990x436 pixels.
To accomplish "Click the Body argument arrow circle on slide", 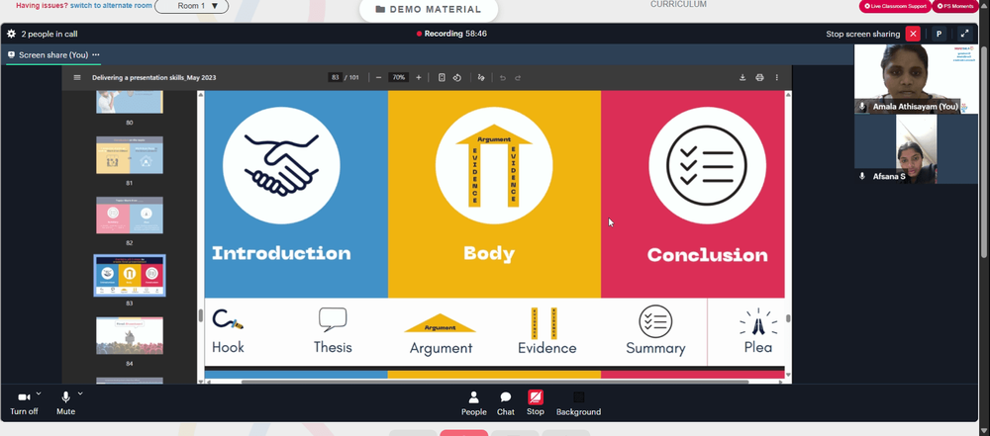I will tap(494, 165).
